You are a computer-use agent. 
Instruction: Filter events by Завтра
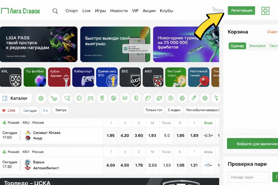tap(61, 110)
